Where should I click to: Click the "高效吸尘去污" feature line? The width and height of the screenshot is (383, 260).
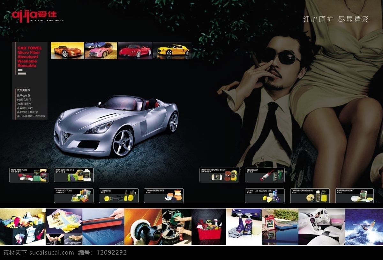click(25, 108)
